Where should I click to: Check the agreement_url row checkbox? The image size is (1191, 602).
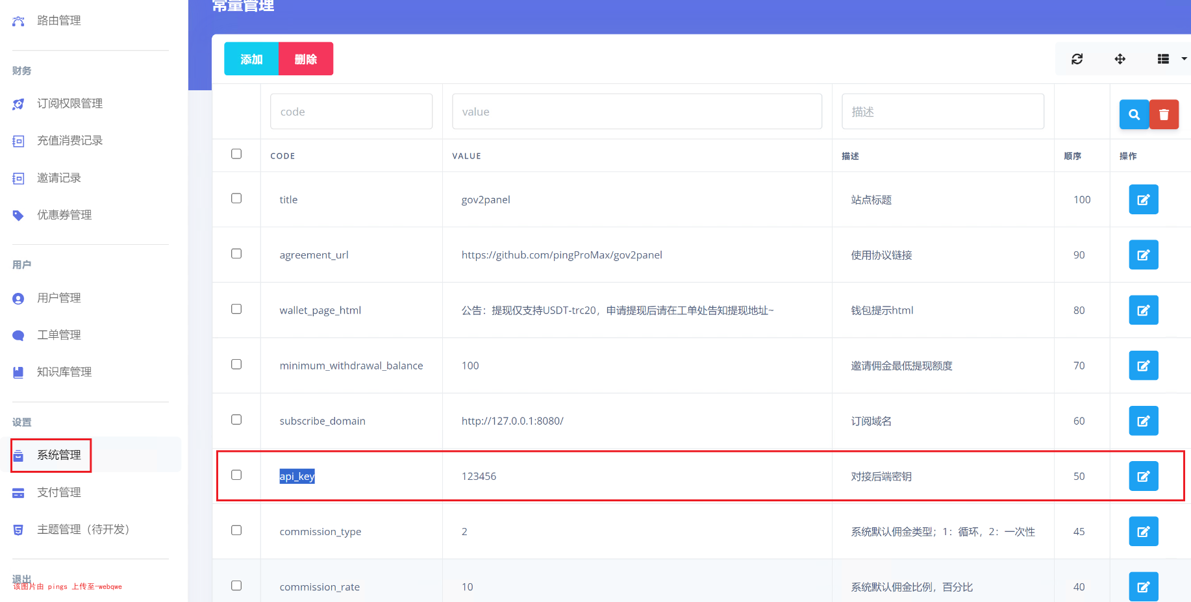click(236, 253)
